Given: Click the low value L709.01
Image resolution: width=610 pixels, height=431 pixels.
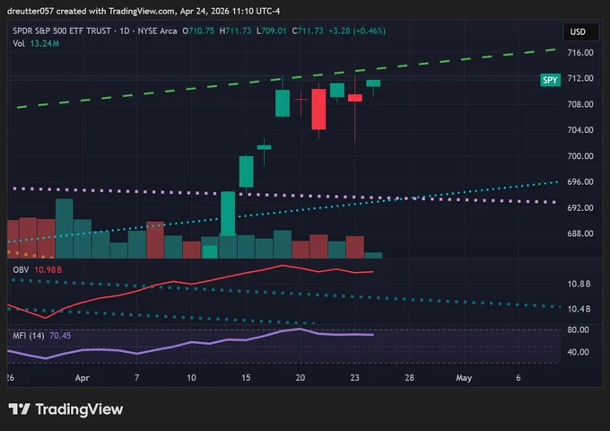Looking at the screenshot, I should pos(271,31).
